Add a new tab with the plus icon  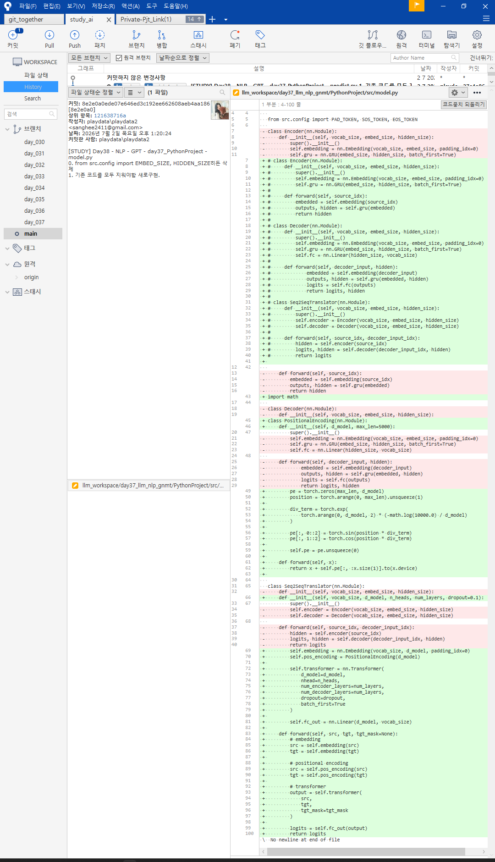click(212, 19)
